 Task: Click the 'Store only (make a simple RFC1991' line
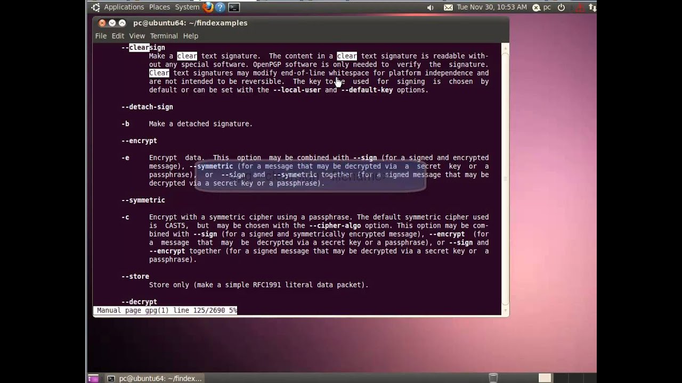coord(259,285)
